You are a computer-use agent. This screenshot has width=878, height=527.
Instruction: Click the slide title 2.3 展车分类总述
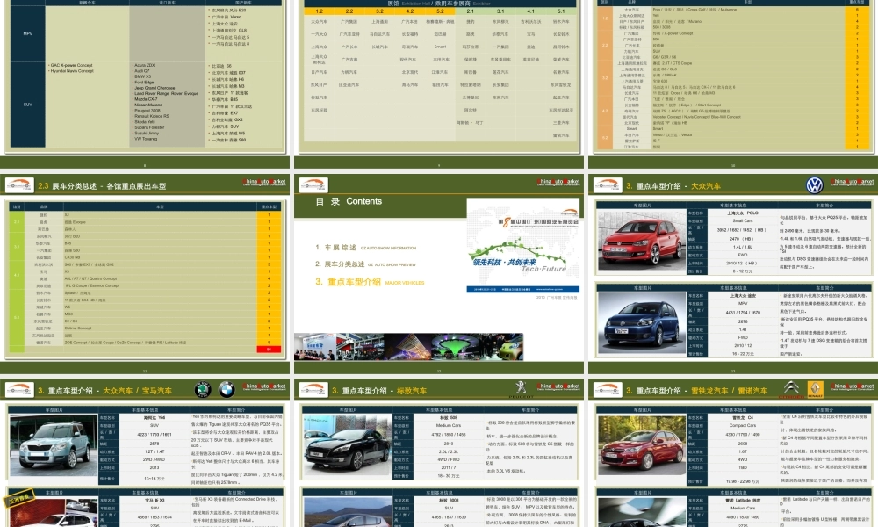coord(102,186)
